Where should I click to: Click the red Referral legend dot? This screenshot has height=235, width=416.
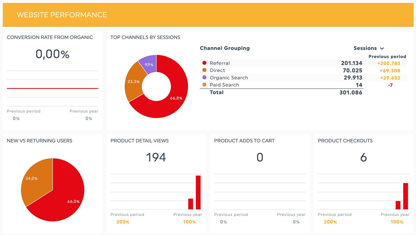pos(205,63)
